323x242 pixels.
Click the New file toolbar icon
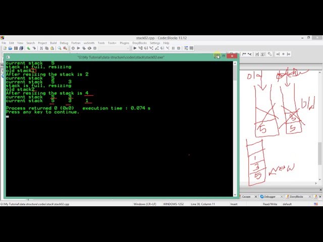point(5,48)
